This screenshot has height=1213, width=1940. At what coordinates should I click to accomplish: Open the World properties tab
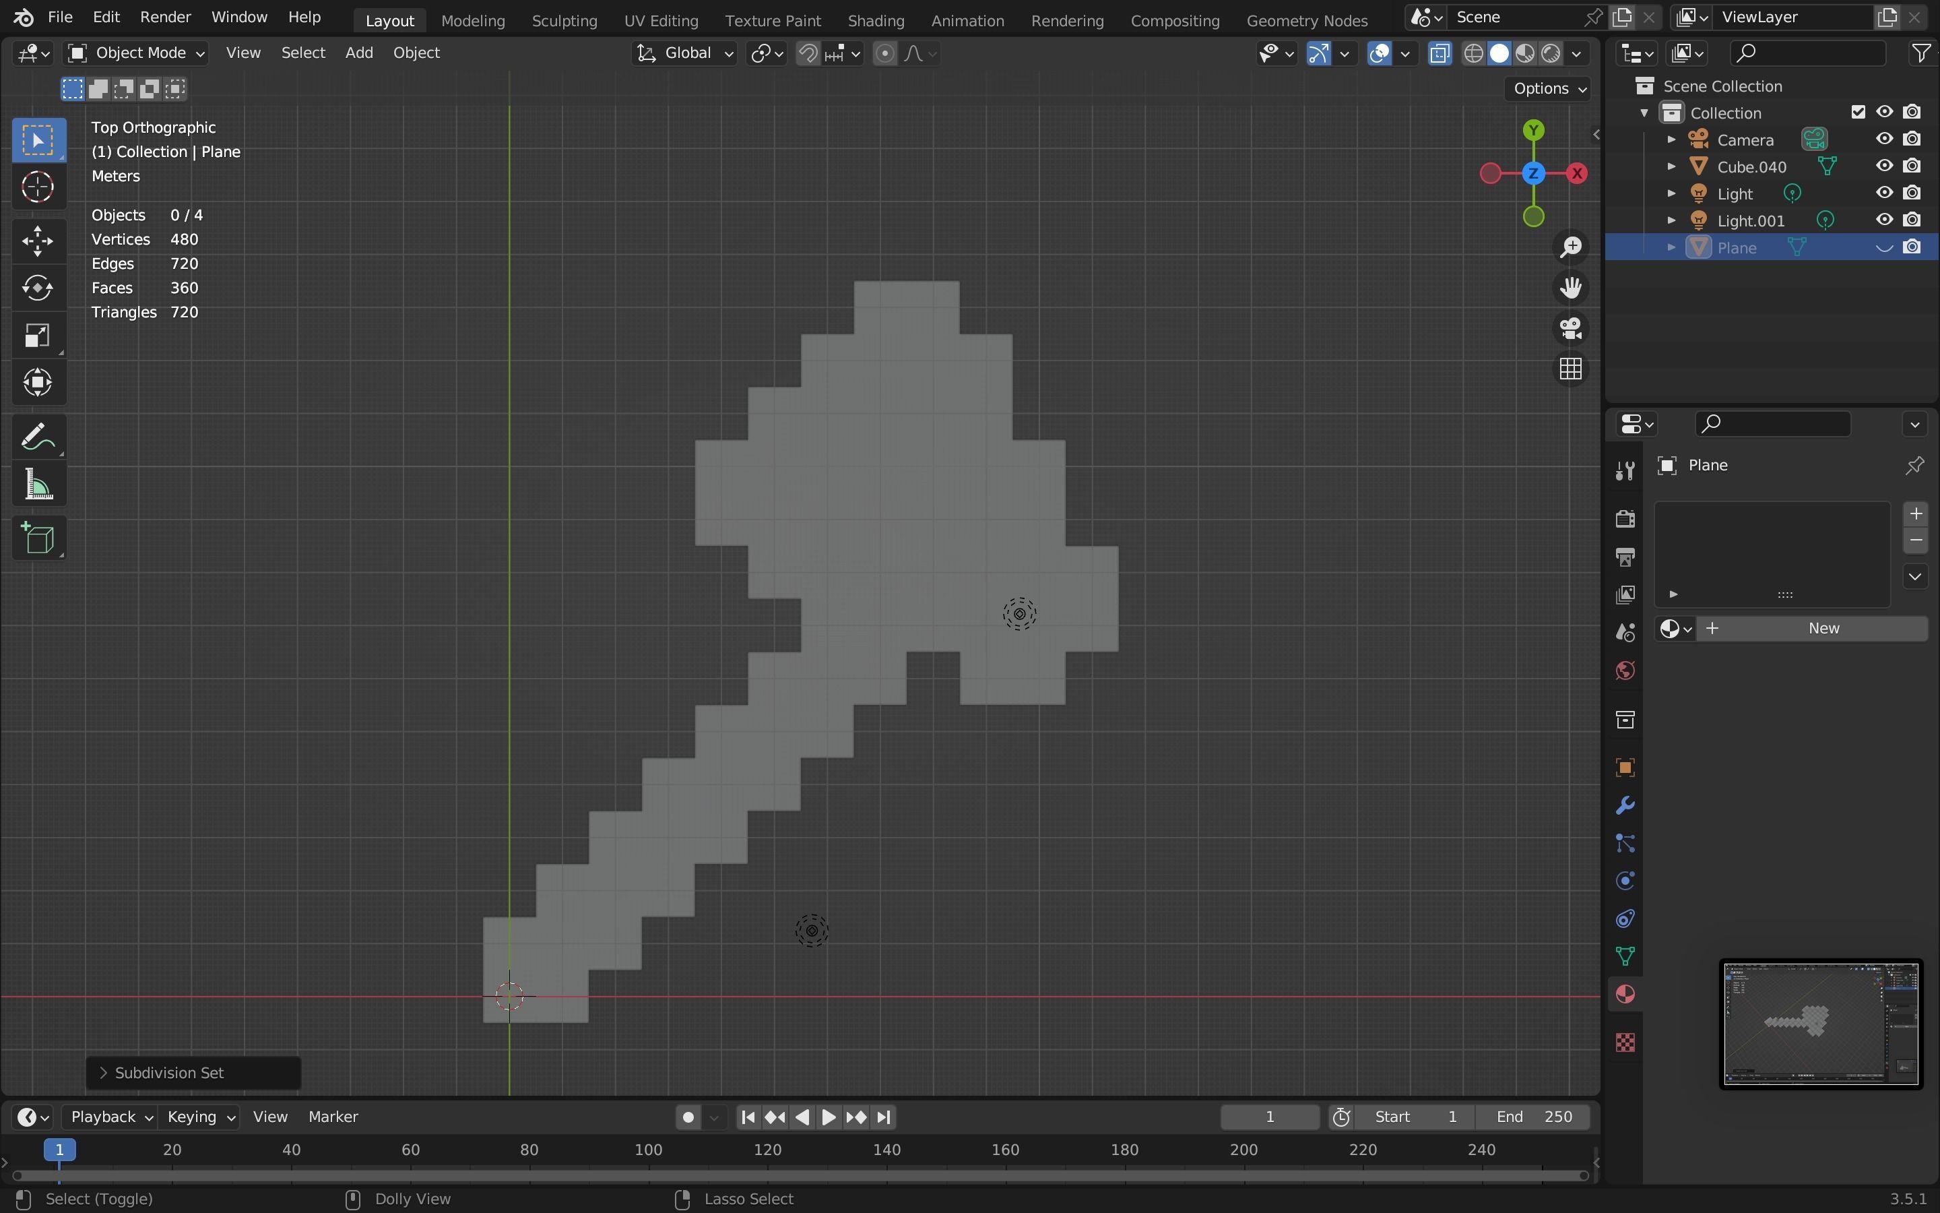point(1625,671)
